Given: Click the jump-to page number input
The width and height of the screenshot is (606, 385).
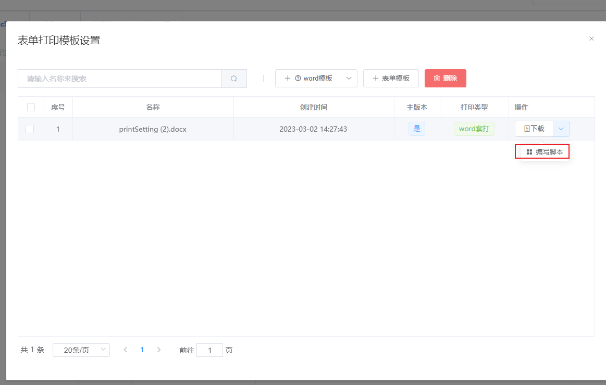Looking at the screenshot, I should click(209, 350).
